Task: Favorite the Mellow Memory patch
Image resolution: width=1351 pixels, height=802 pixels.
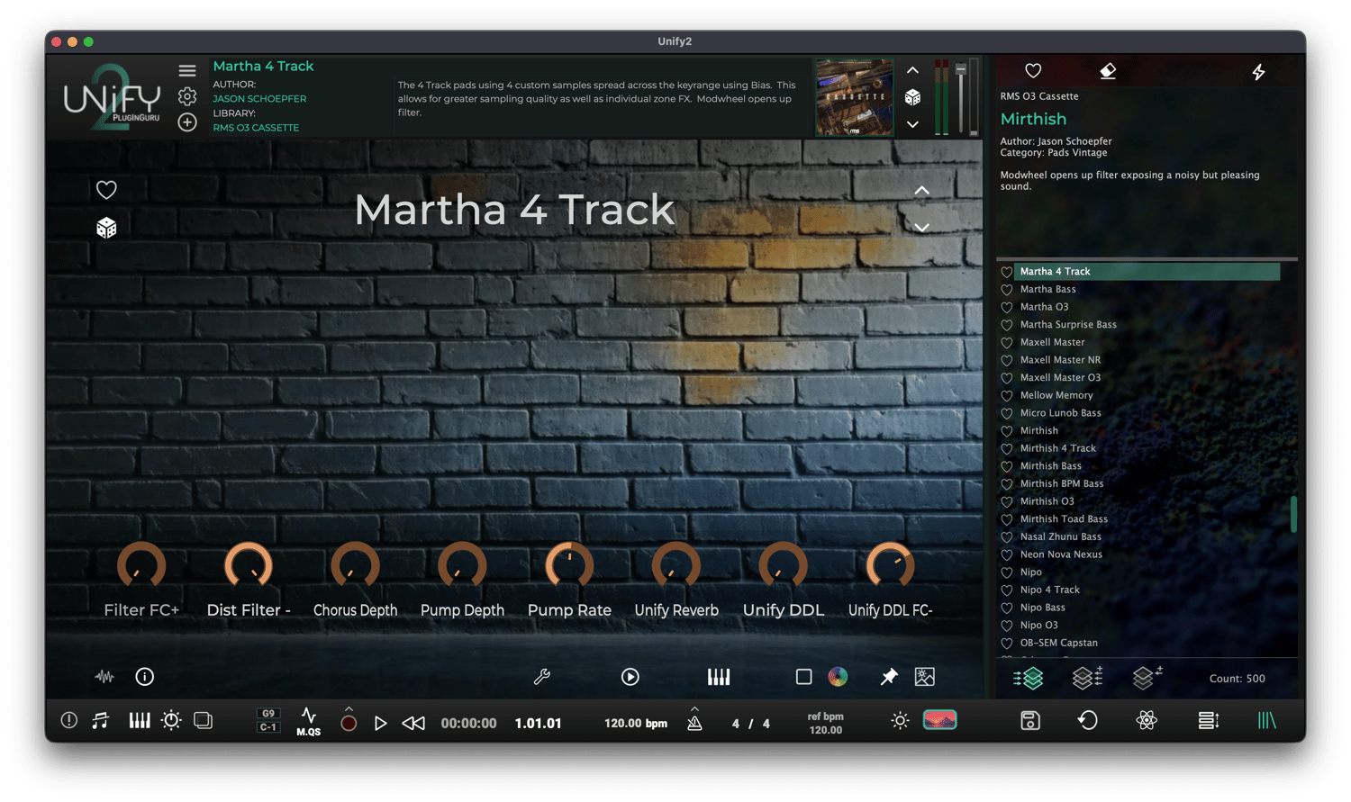Action: pos(1007,396)
